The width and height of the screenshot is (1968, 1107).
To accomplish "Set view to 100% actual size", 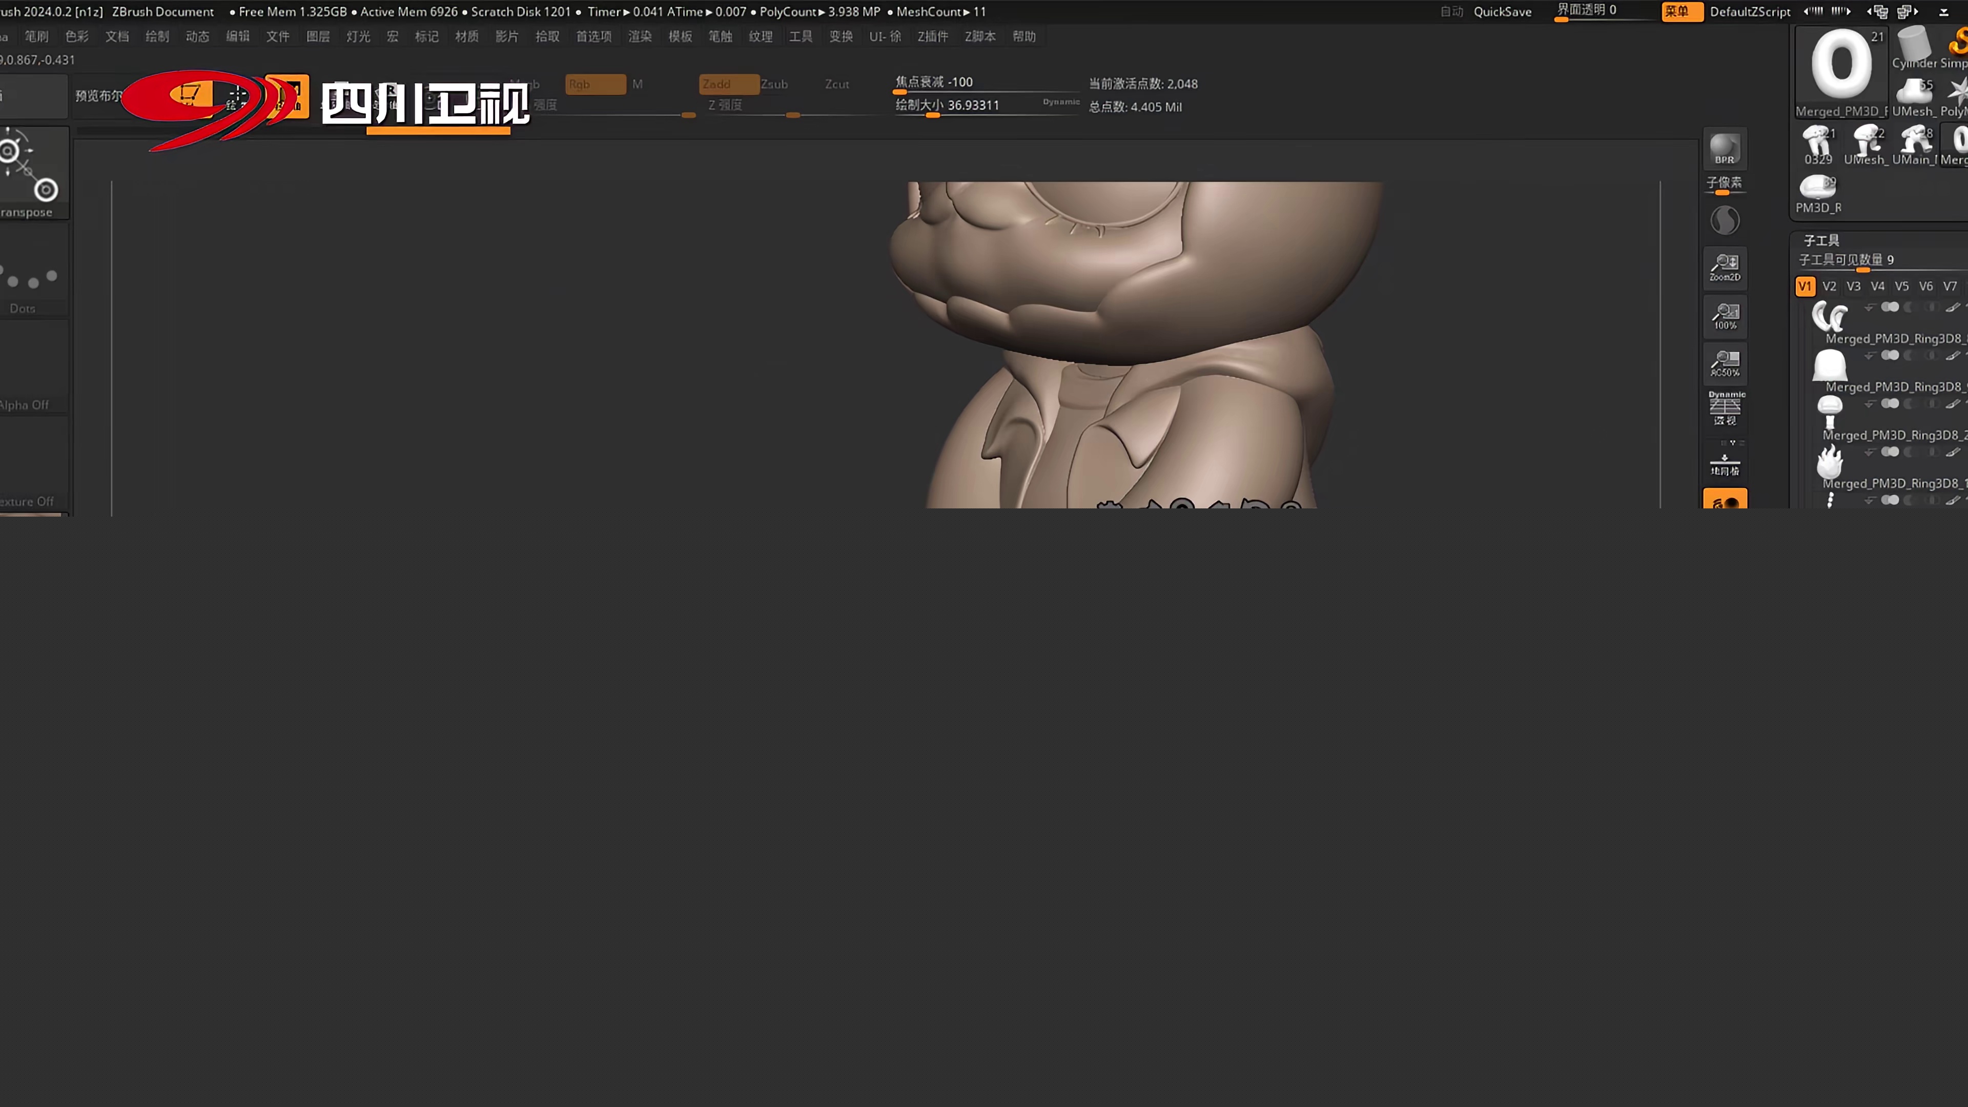I will 1724,316.
